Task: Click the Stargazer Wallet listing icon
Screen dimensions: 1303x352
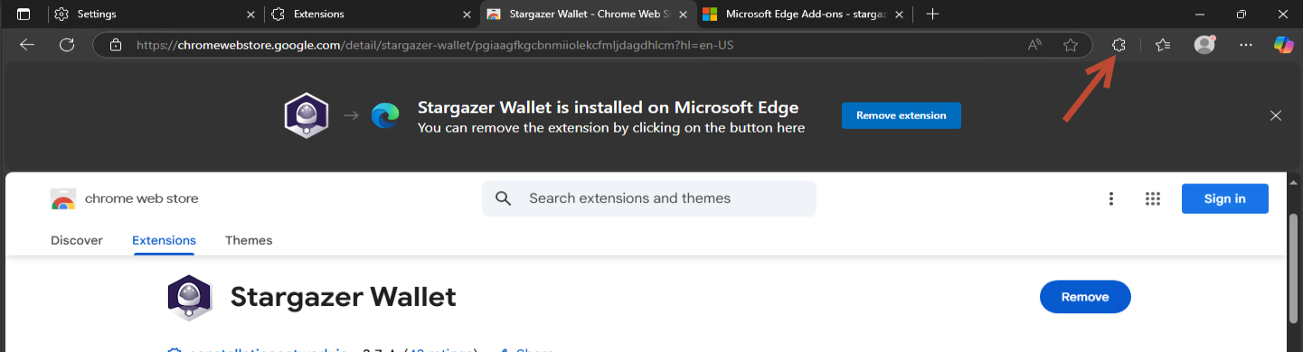Action: click(189, 297)
